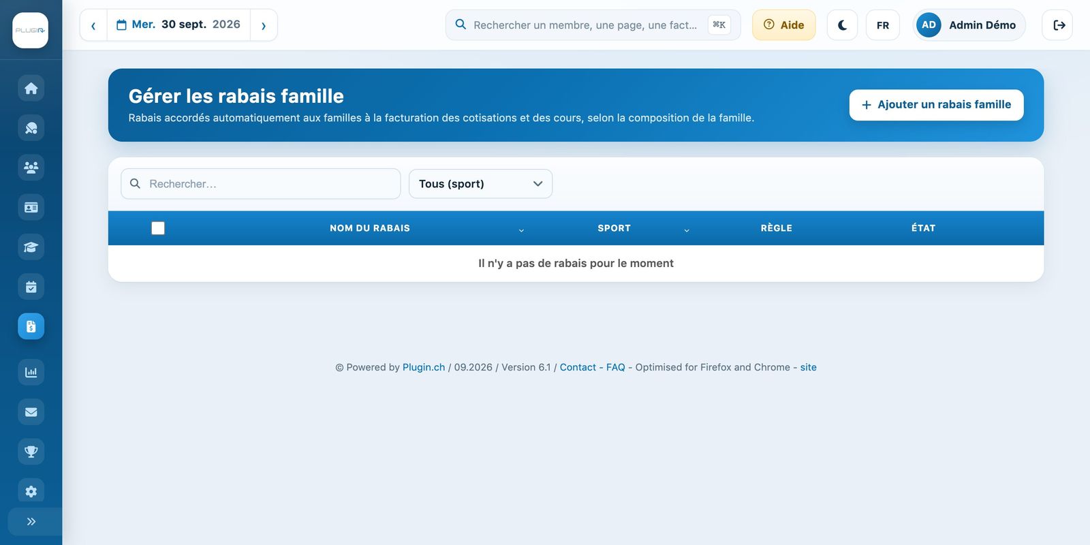Log out with the exit icon
The image size is (1090, 545).
(x=1058, y=25)
